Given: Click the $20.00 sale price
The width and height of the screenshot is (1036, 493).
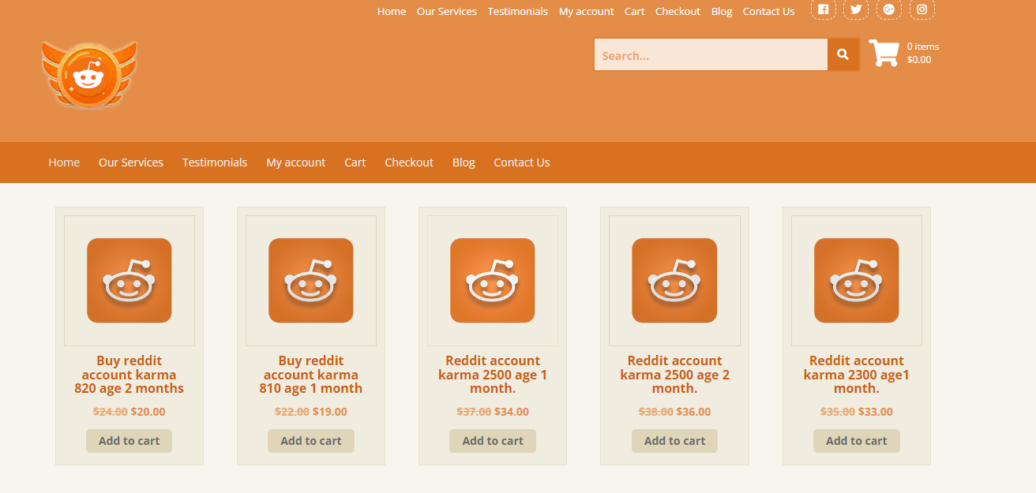Looking at the screenshot, I should click(148, 412).
